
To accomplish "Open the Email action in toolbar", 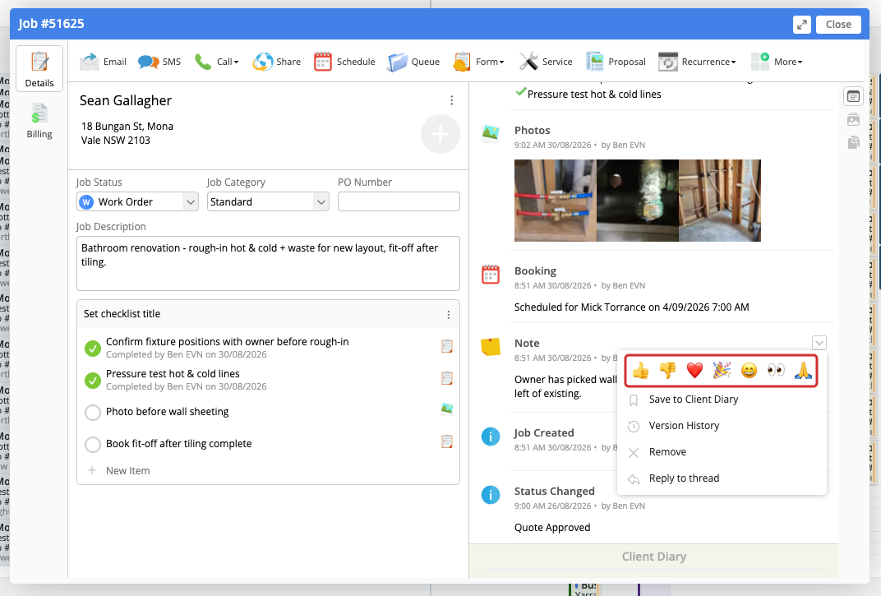I will pos(103,62).
